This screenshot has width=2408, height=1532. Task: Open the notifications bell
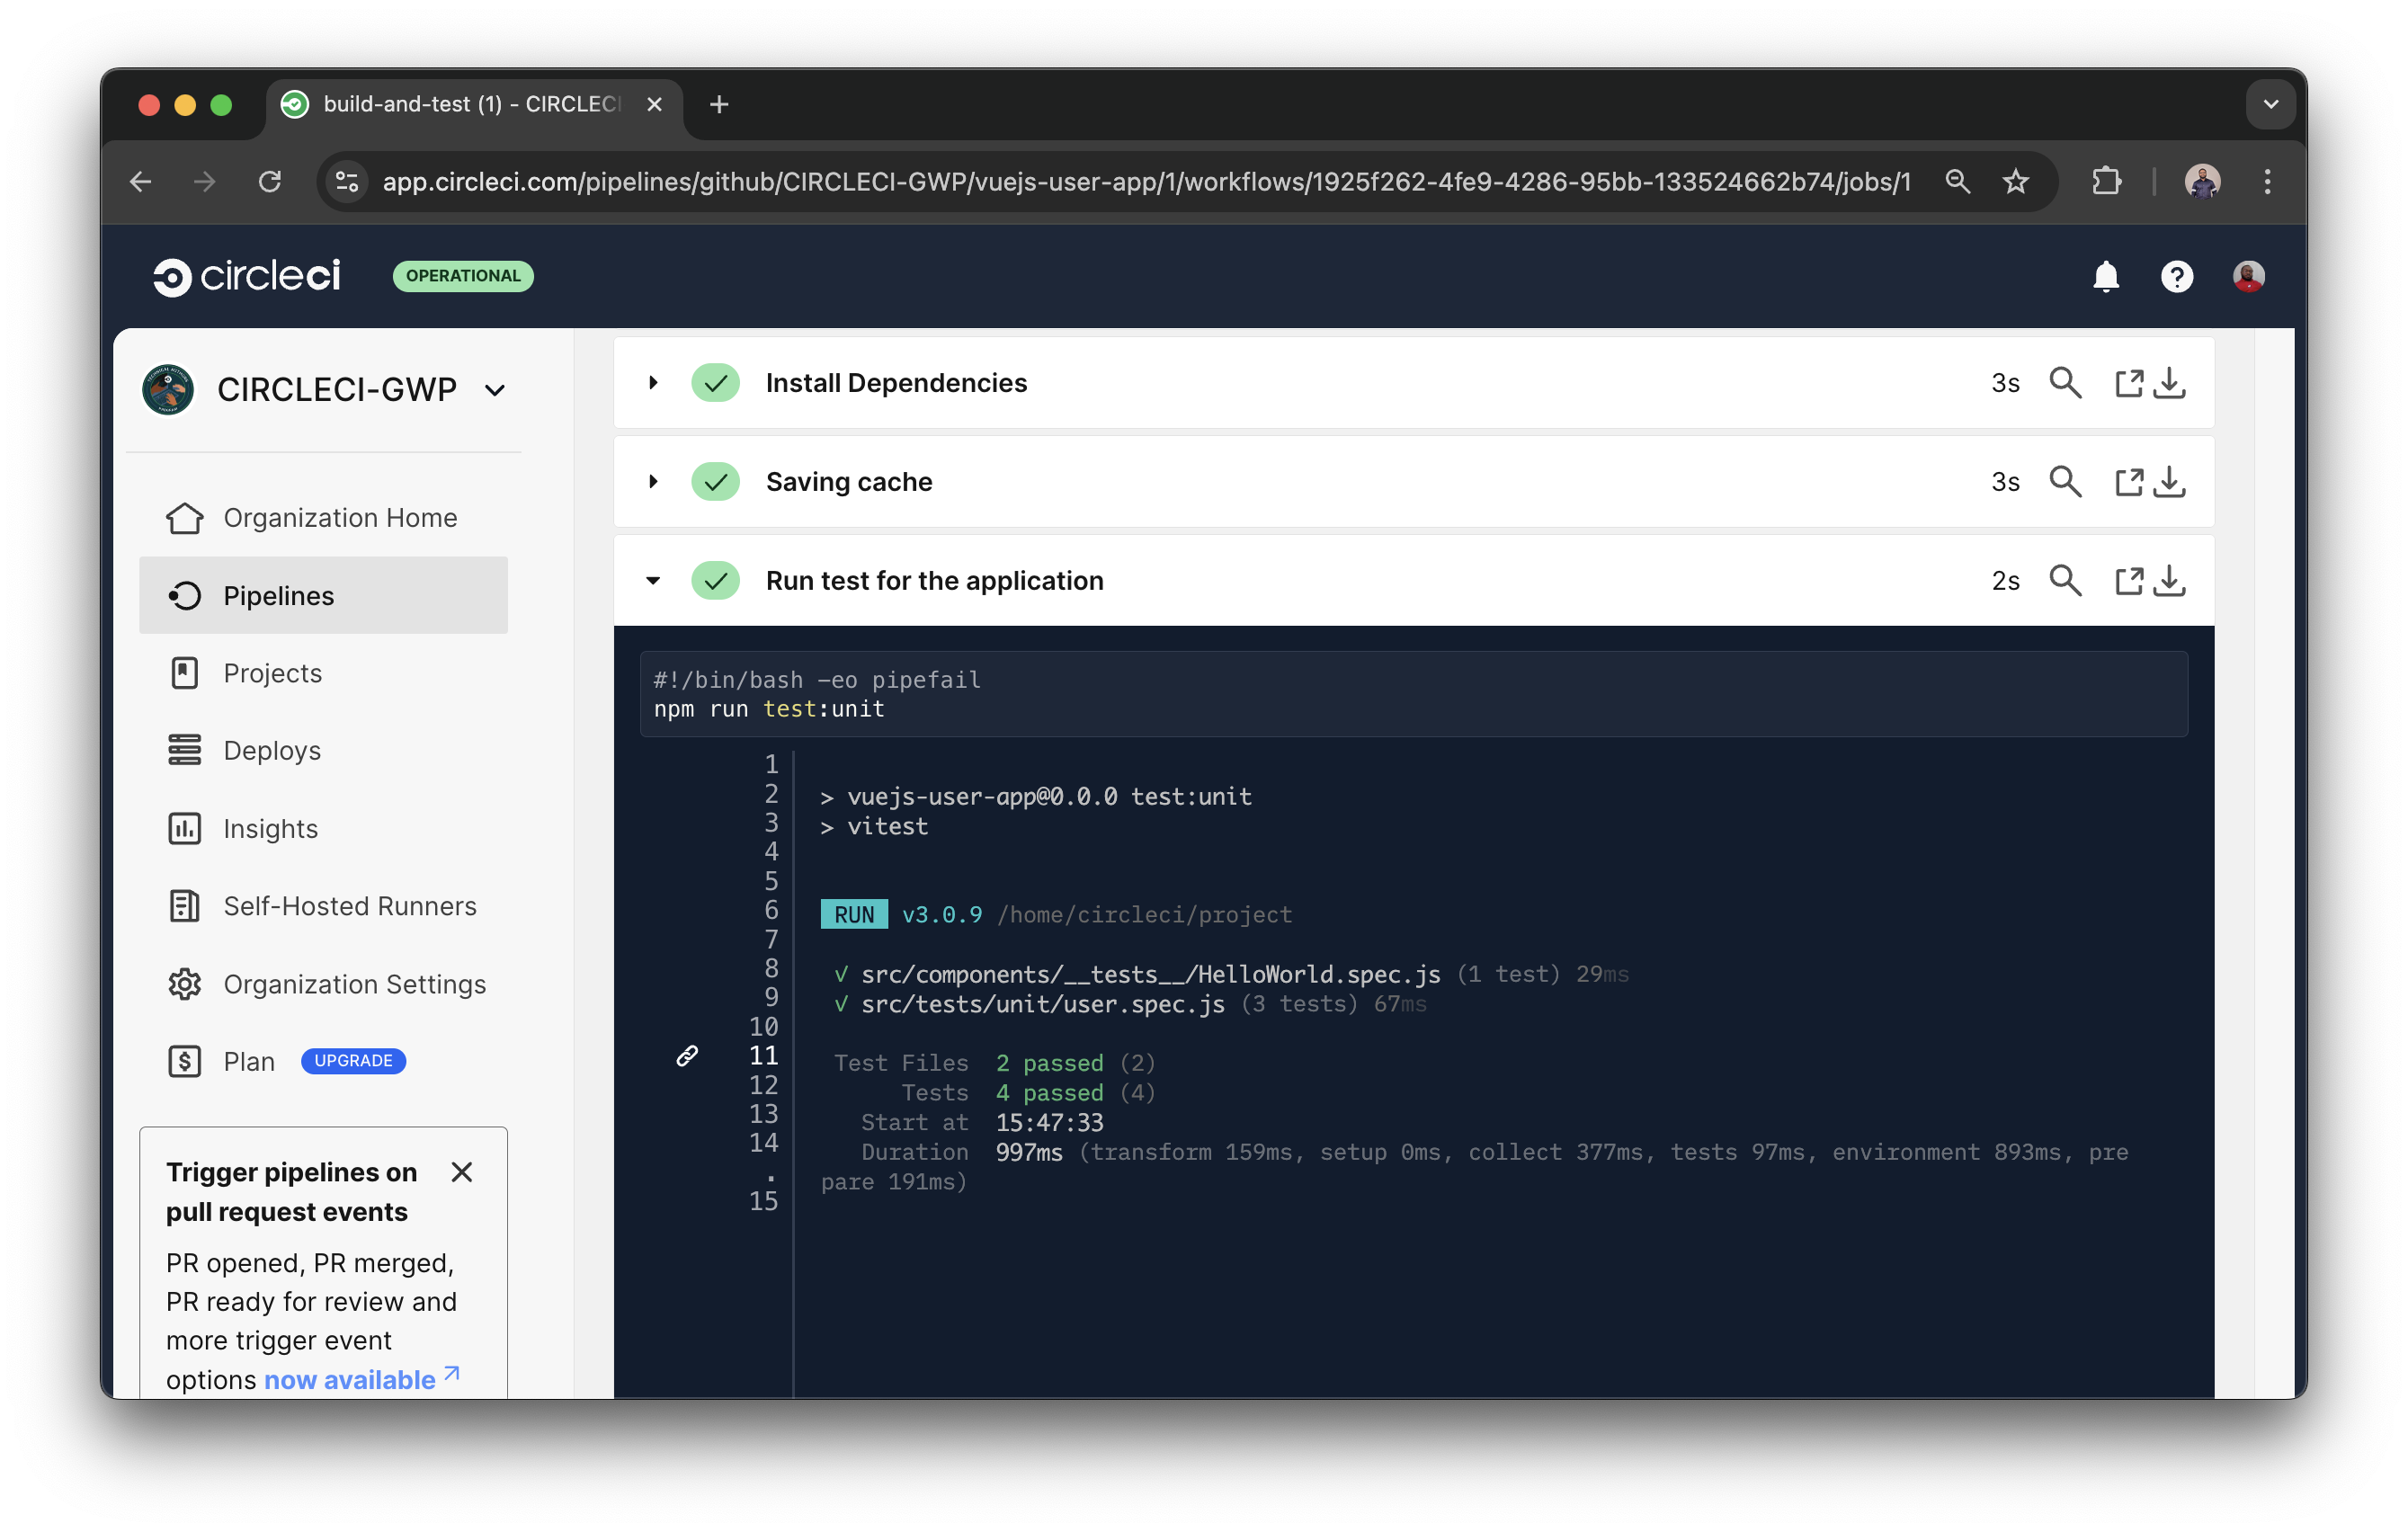2107,277
